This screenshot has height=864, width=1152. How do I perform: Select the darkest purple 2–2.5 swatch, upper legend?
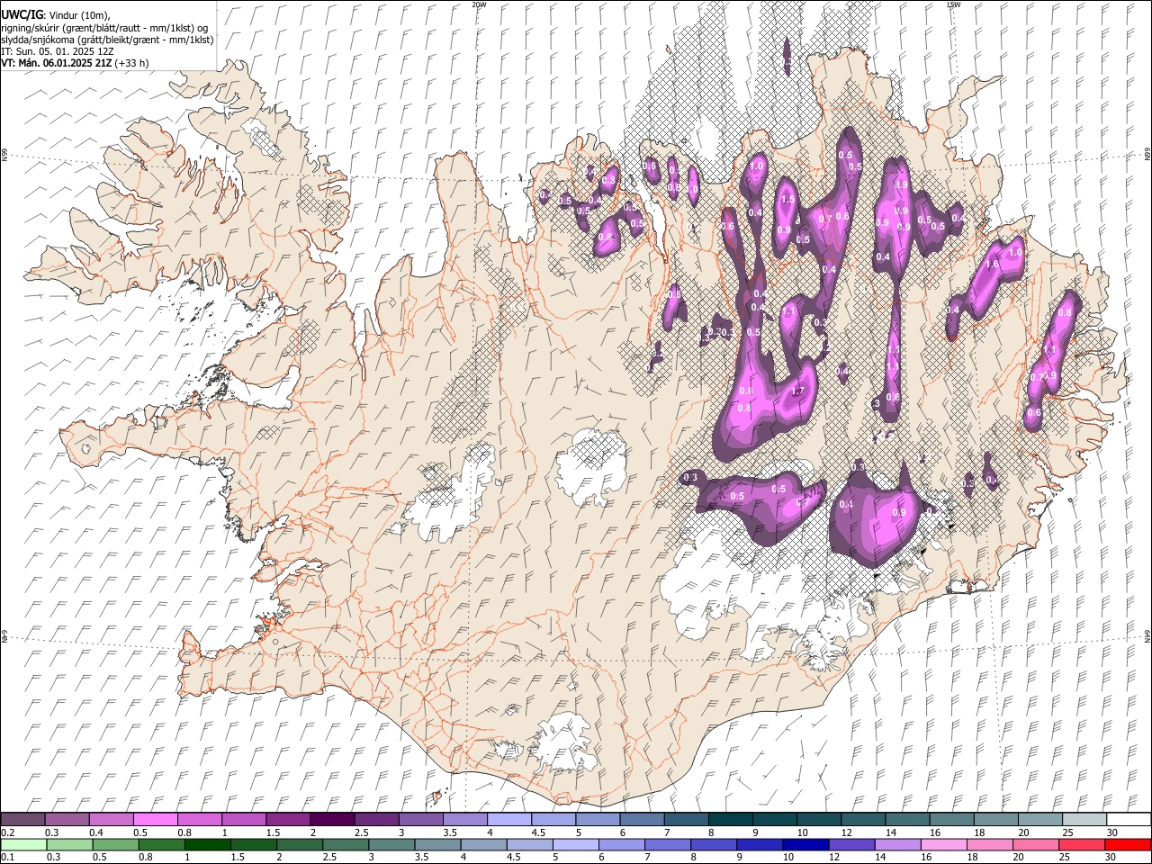[332, 820]
